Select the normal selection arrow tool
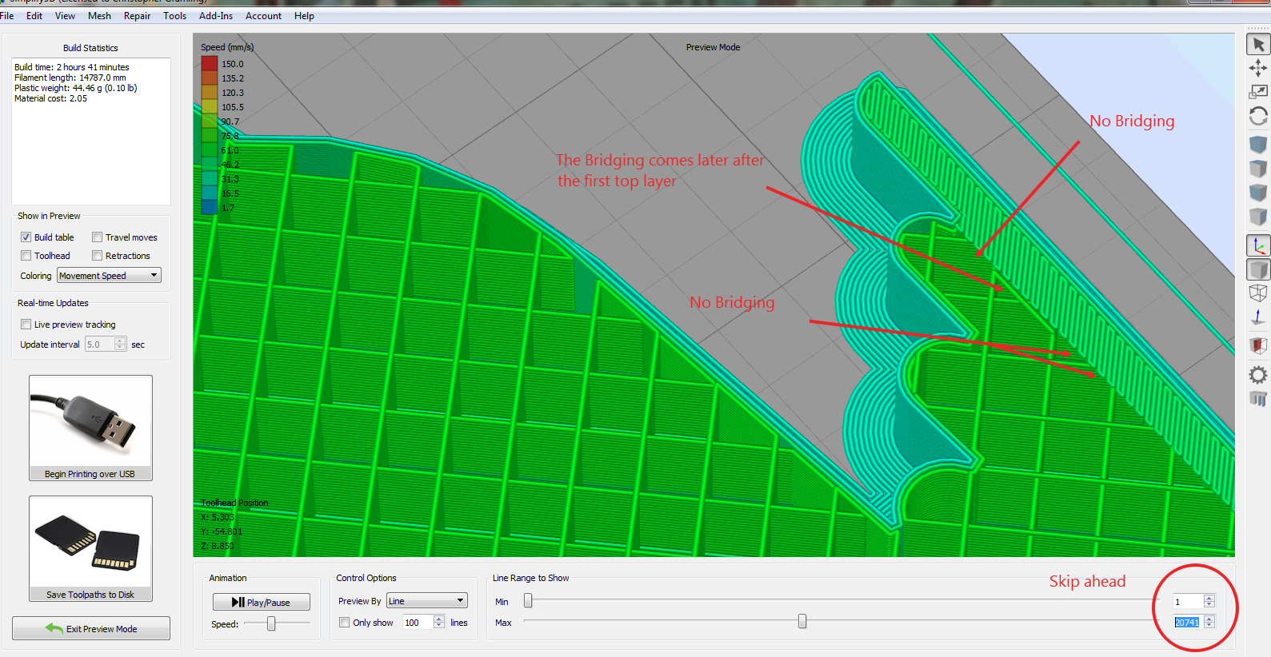1271x657 pixels. 1258,45
